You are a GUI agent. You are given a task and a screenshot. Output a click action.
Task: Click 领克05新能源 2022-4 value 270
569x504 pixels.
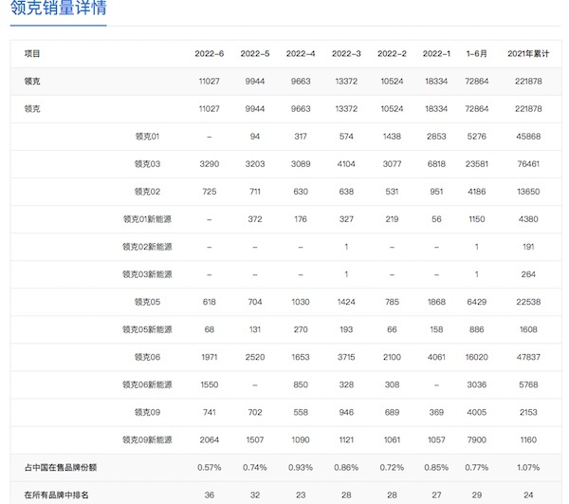coord(301,329)
